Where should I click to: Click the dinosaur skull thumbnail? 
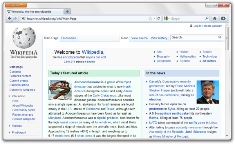click(60, 90)
